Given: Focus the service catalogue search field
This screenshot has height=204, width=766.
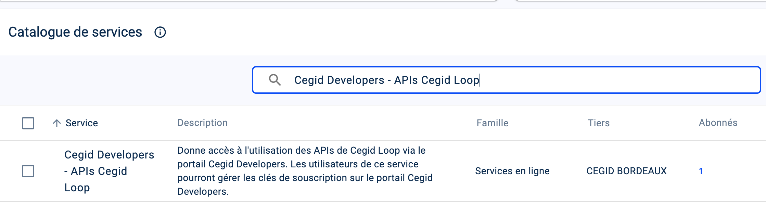Looking at the screenshot, I should [x=513, y=80].
